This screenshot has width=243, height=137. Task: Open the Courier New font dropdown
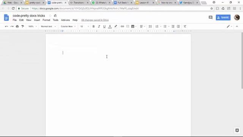point(68,26)
